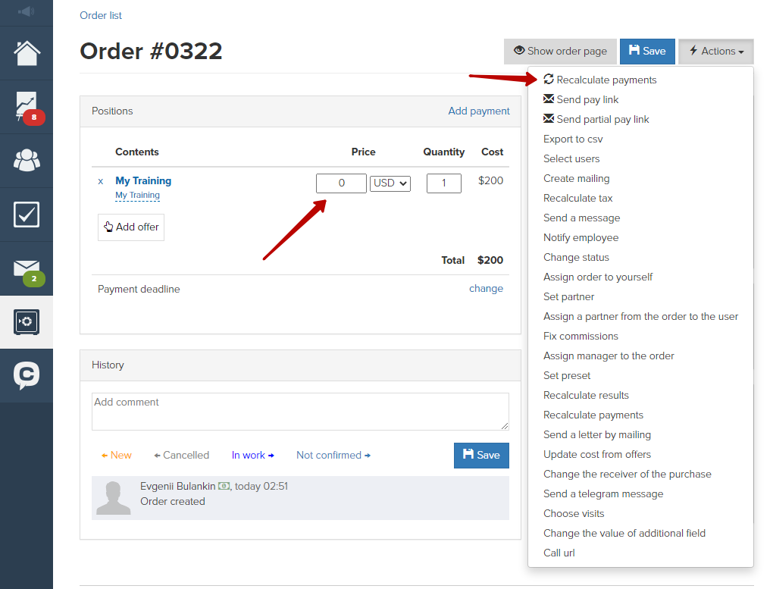Select Recalculate results action
Viewport: 773px width, 589px height.
tap(586, 395)
